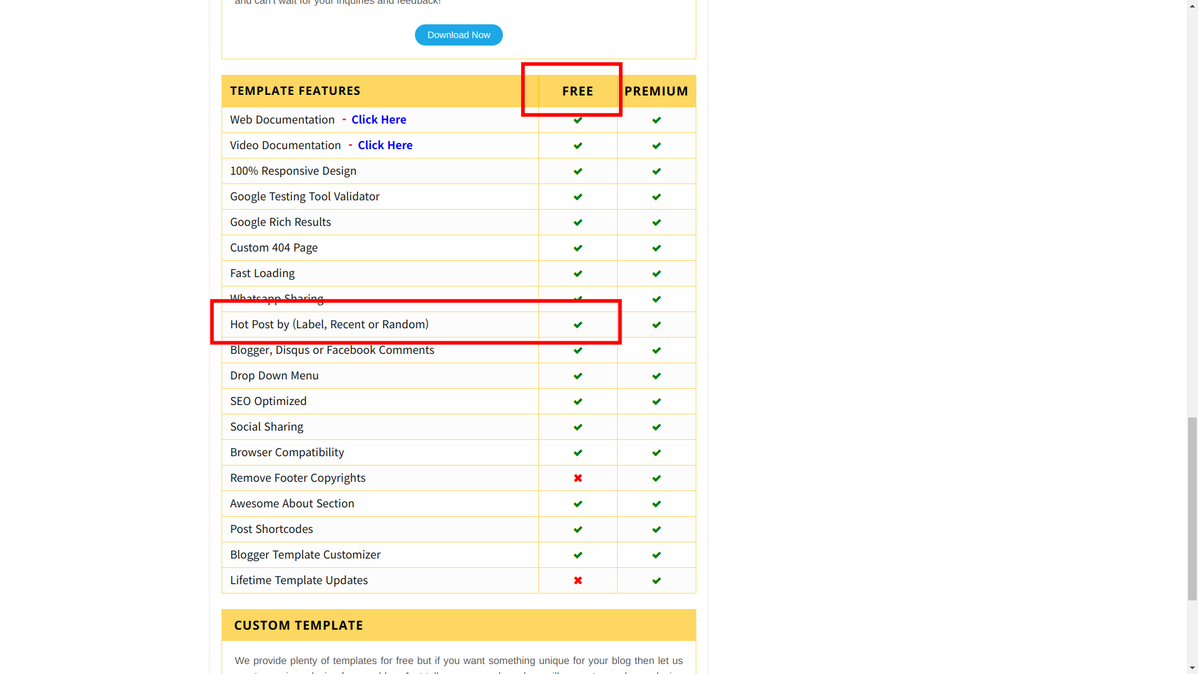Click scrollbar down arrow at bottom right
This screenshot has width=1198, height=674.
click(x=1192, y=668)
